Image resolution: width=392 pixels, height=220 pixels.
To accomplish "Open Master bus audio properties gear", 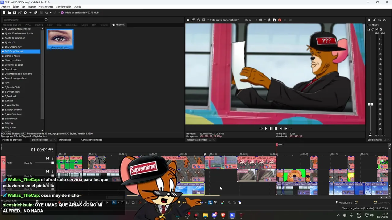I will point(369,20).
